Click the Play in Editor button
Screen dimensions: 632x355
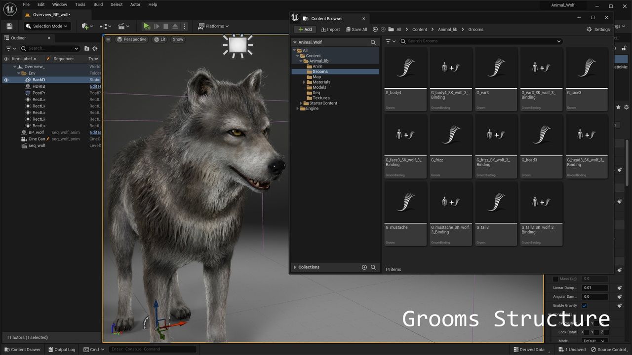(147, 26)
